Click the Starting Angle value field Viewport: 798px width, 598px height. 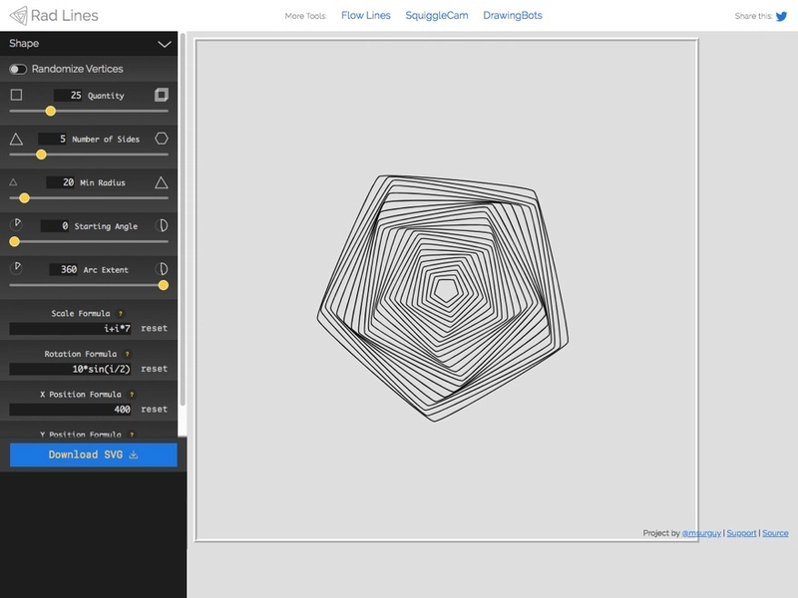(x=55, y=226)
